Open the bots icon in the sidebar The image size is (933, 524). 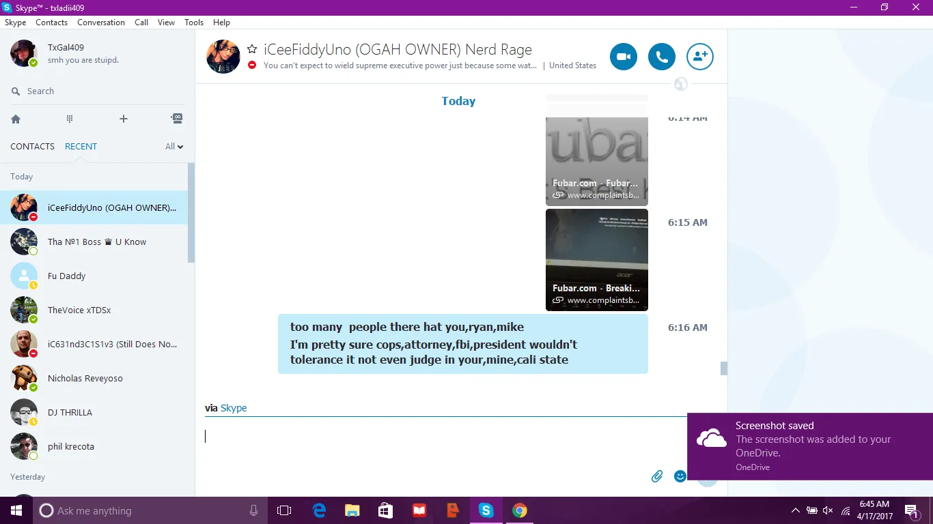(x=177, y=119)
